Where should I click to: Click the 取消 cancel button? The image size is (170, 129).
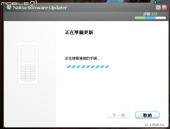pos(147,115)
